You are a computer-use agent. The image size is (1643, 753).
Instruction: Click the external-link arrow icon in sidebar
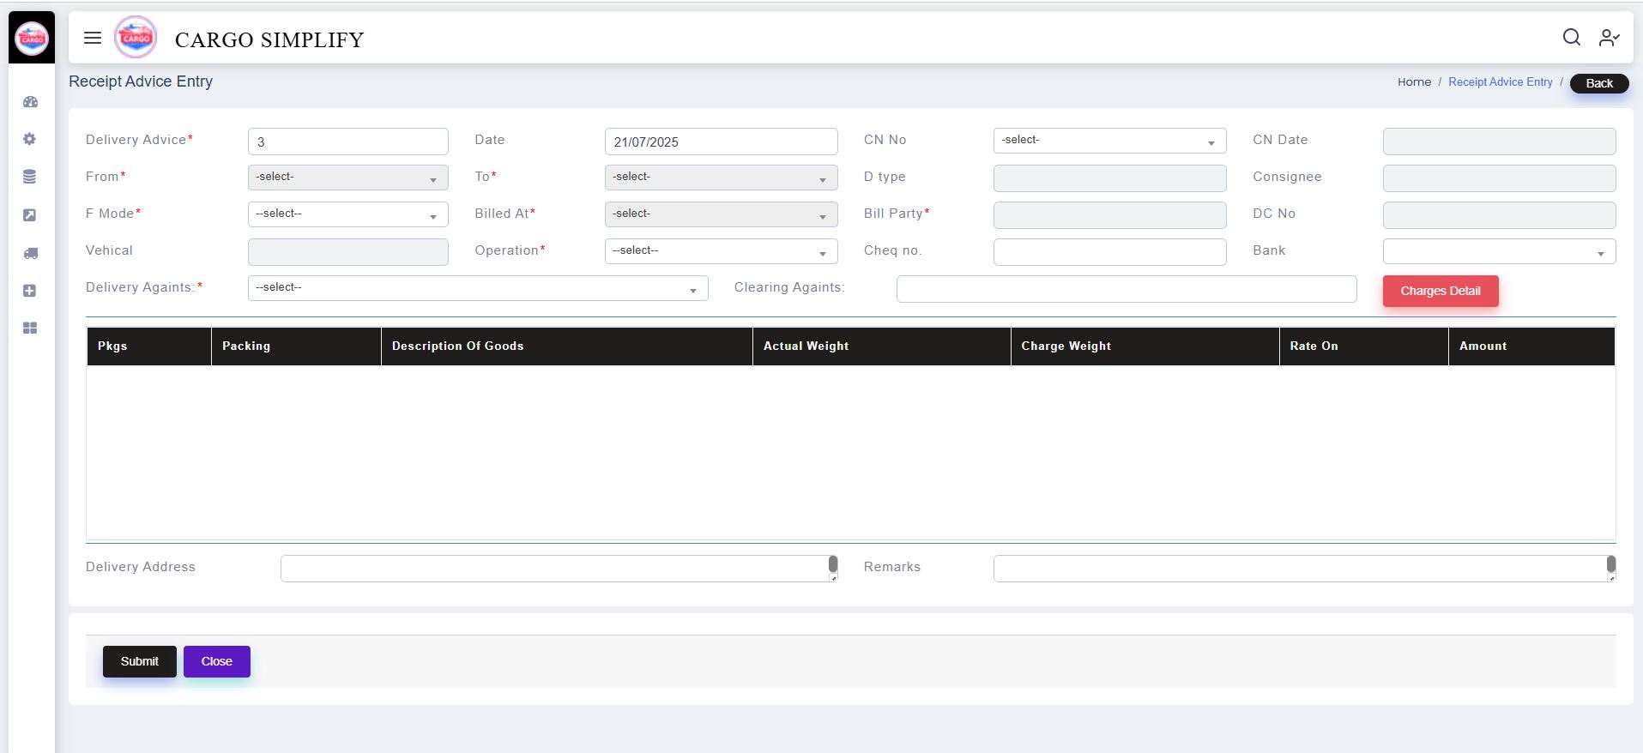[x=30, y=215]
